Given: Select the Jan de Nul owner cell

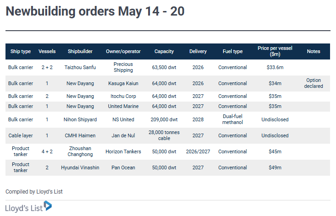Looking at the screenshot, I should [x=123, y=136].
